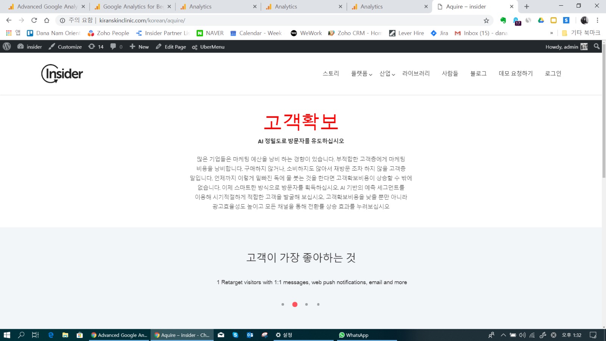Open the 블로그 menu item
This screenshot has width=606, height=341.
pos(478,74)
